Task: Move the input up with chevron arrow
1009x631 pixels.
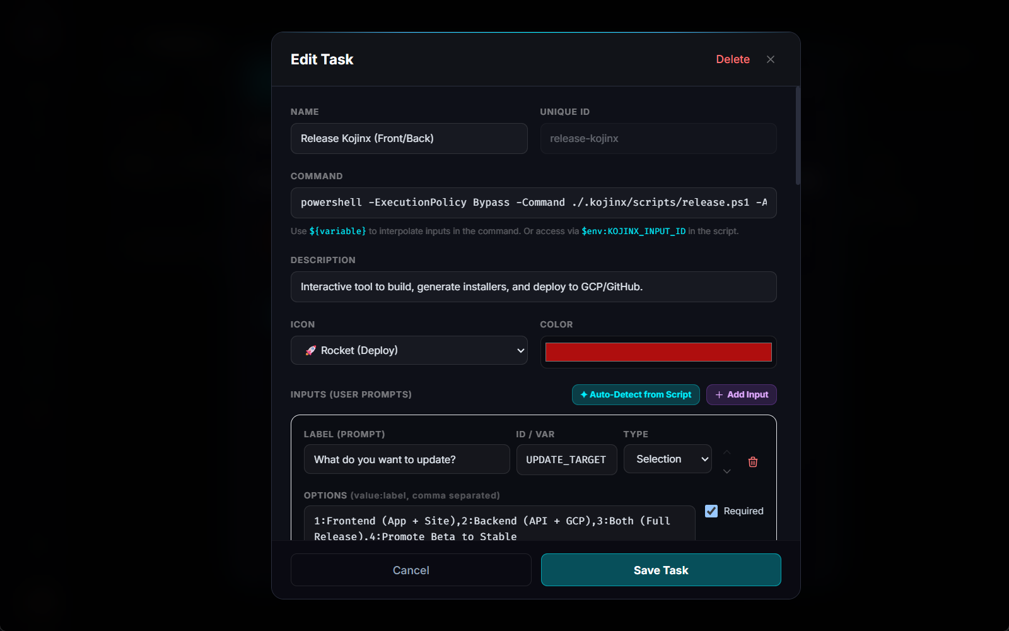Action: (727, 452)
